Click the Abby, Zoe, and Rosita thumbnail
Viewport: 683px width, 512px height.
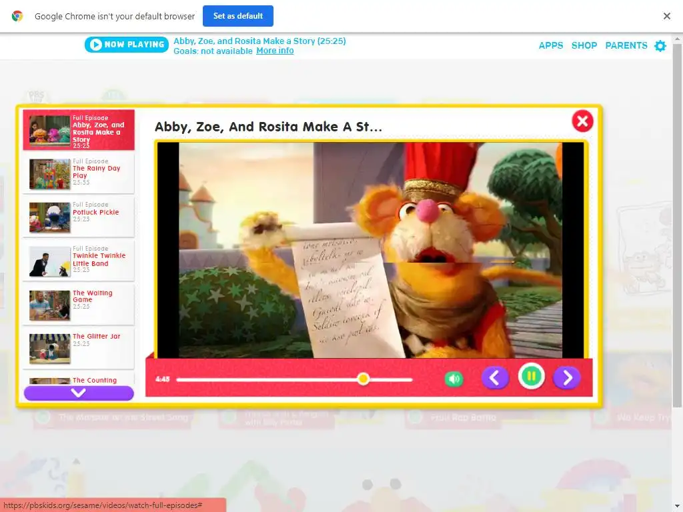tap(49, 130)
